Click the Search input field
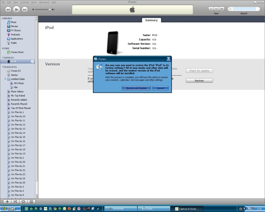The height and width of the screenshot is (212, 265). 245,9
